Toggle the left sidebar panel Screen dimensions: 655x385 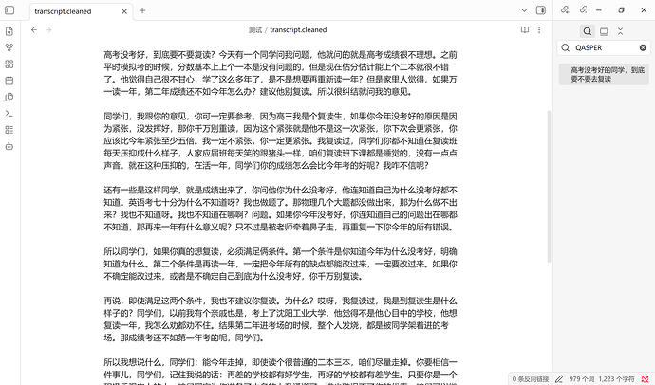click(x=9, y=10)
